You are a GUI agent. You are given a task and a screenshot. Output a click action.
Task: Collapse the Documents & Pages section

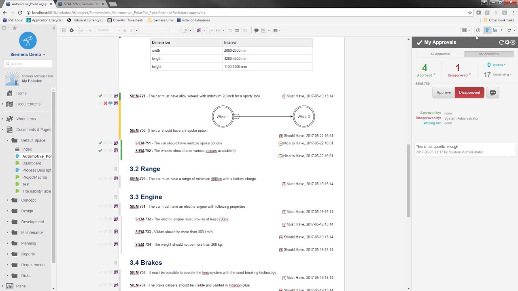click(x=2, y=130)
